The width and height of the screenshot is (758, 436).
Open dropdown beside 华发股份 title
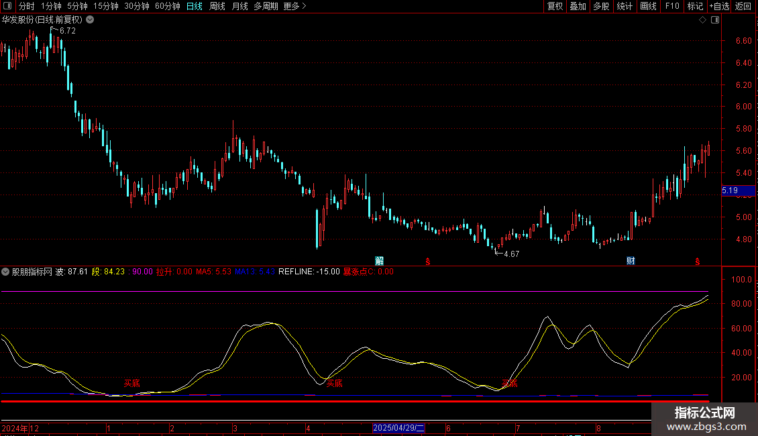(x=90, y=20)
